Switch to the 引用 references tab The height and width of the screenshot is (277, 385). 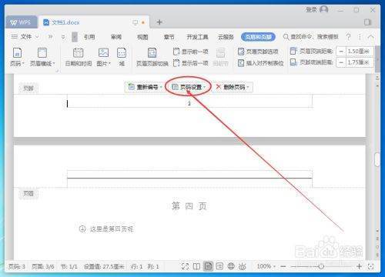pyautogui.click(x=89, y=37)
